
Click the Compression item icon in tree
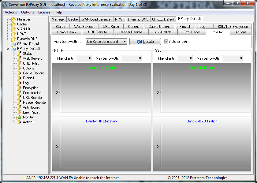[x=19, y=93]
